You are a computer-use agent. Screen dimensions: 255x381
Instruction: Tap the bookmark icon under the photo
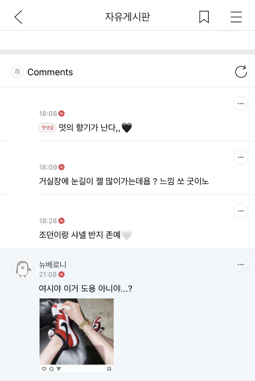point(109,369)
